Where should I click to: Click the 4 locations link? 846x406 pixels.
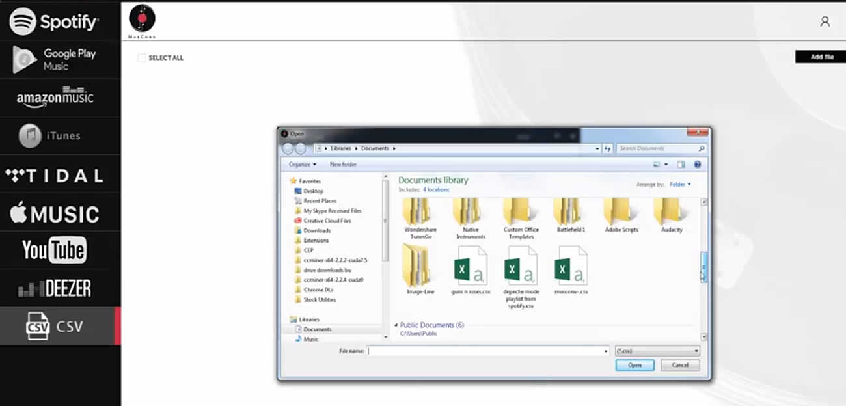click(x=436, y=189)
